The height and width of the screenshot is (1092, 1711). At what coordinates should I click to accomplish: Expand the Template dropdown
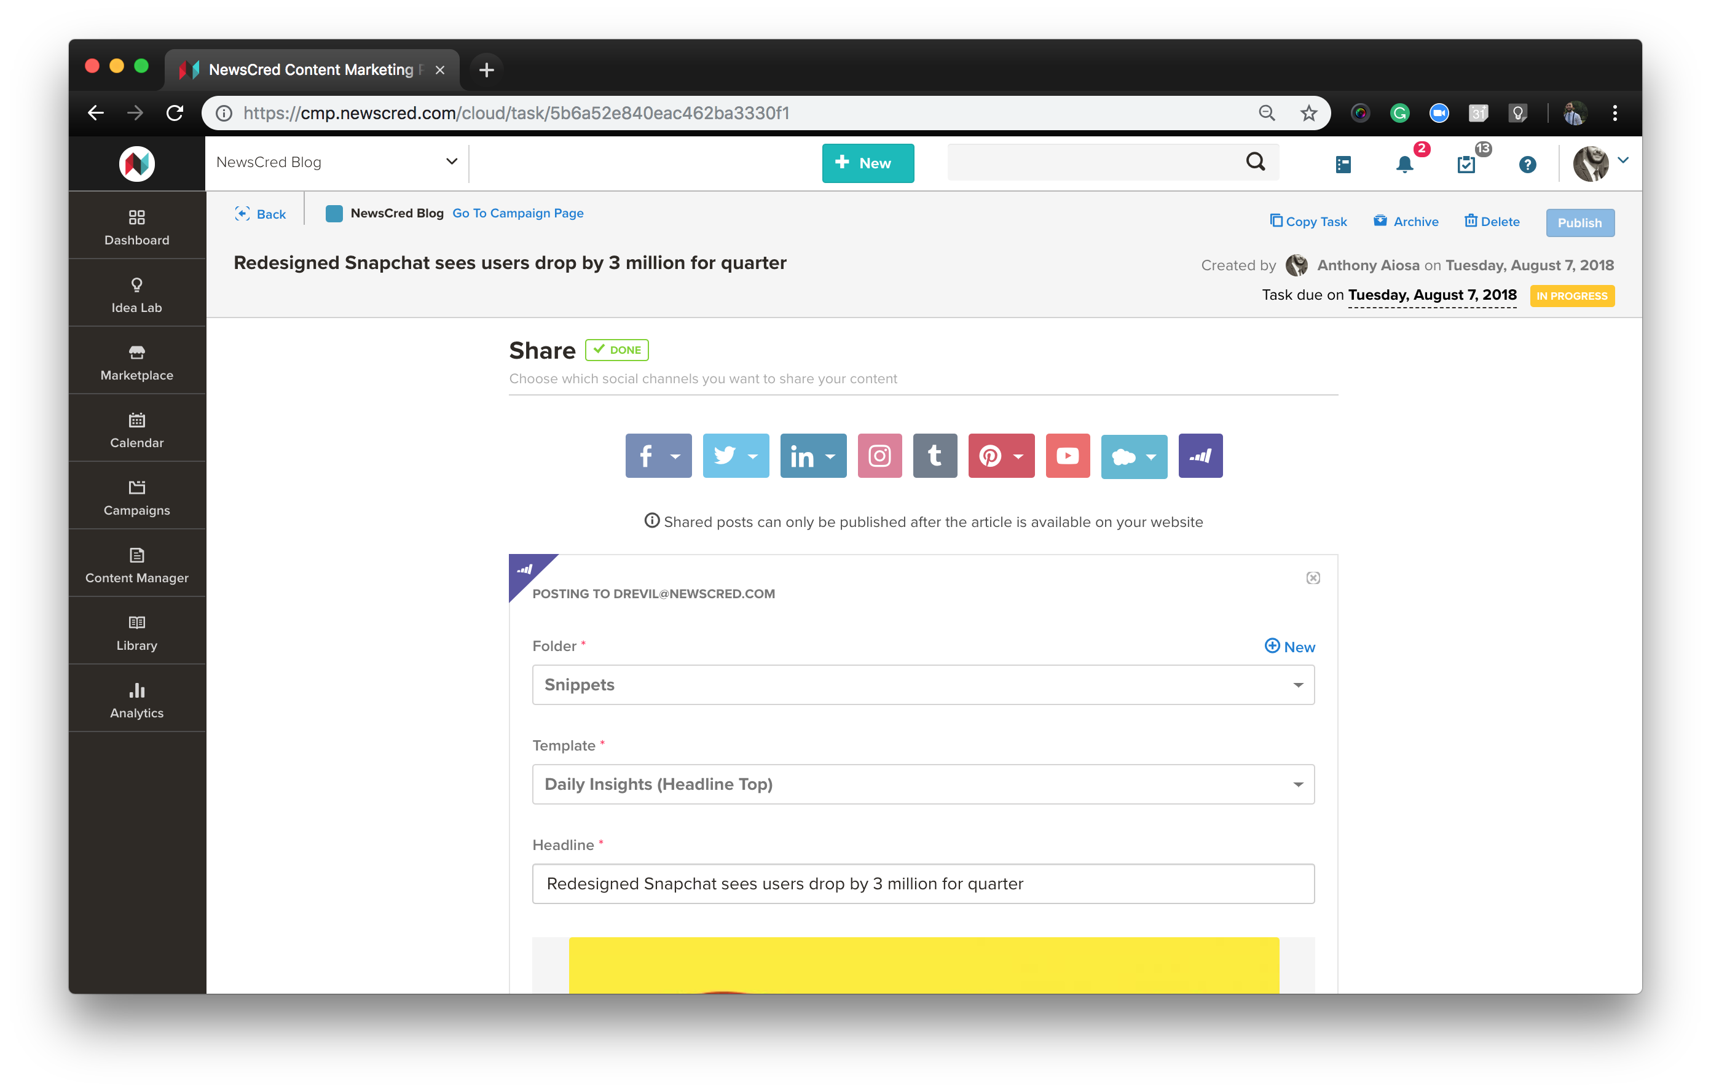(923, 784)
